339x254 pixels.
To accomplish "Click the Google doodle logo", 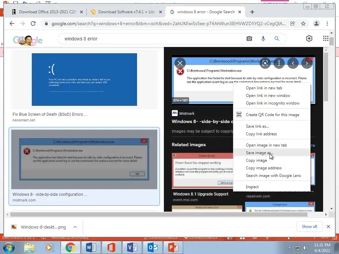I will pos(28,40).
